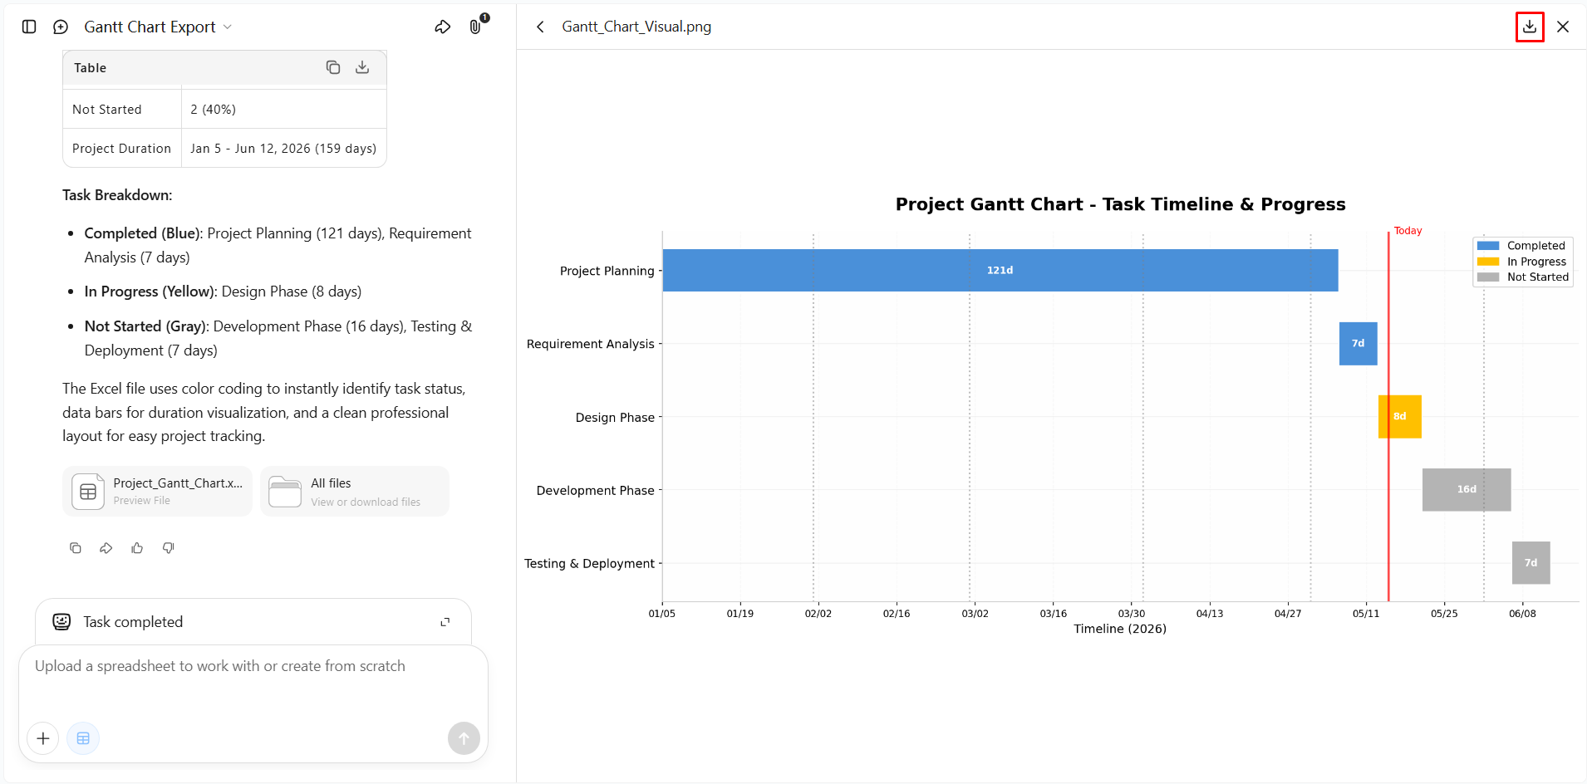Give the response a thumbs up
1587x784 pixels.
point(137,548)
